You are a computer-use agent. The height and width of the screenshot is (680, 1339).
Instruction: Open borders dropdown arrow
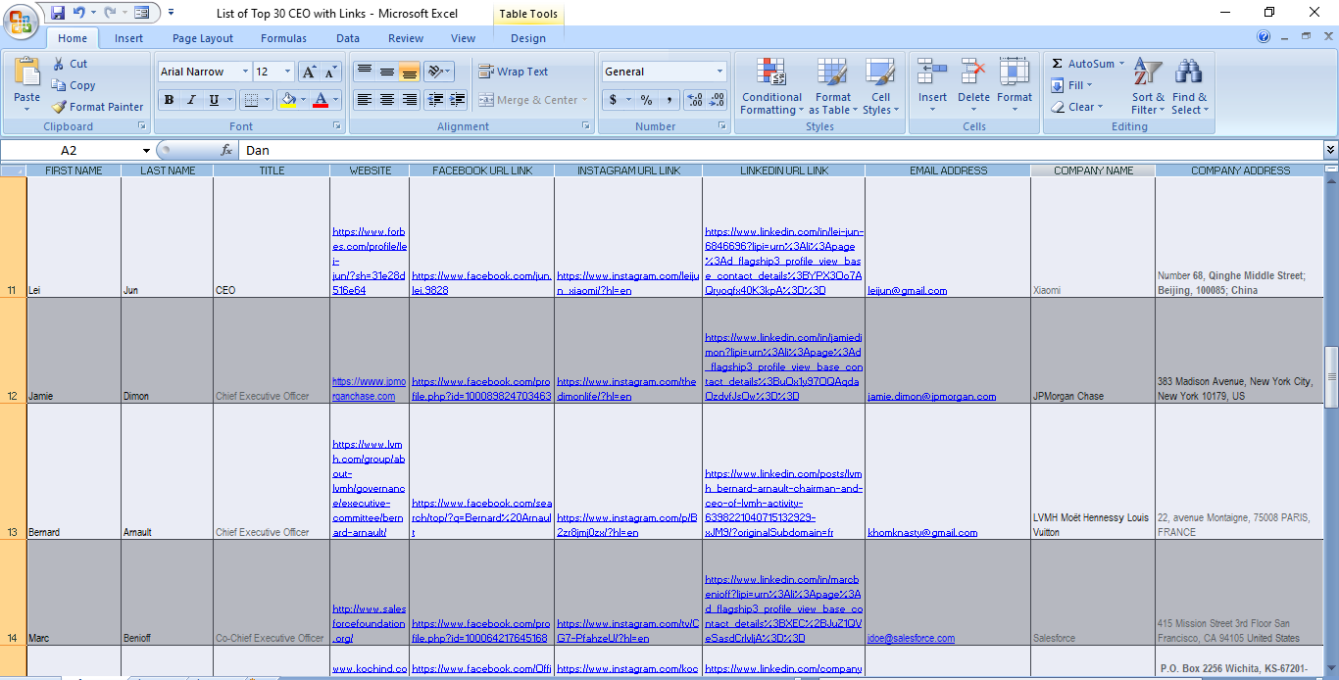[x=268, y=100]
